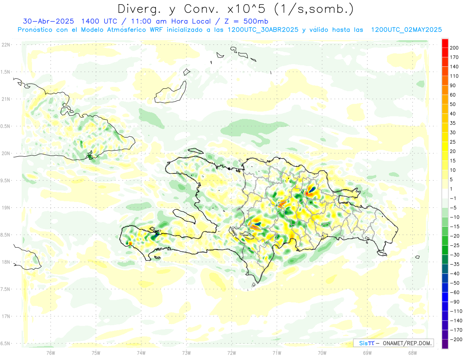Select the 9.5N axis label

6,180
